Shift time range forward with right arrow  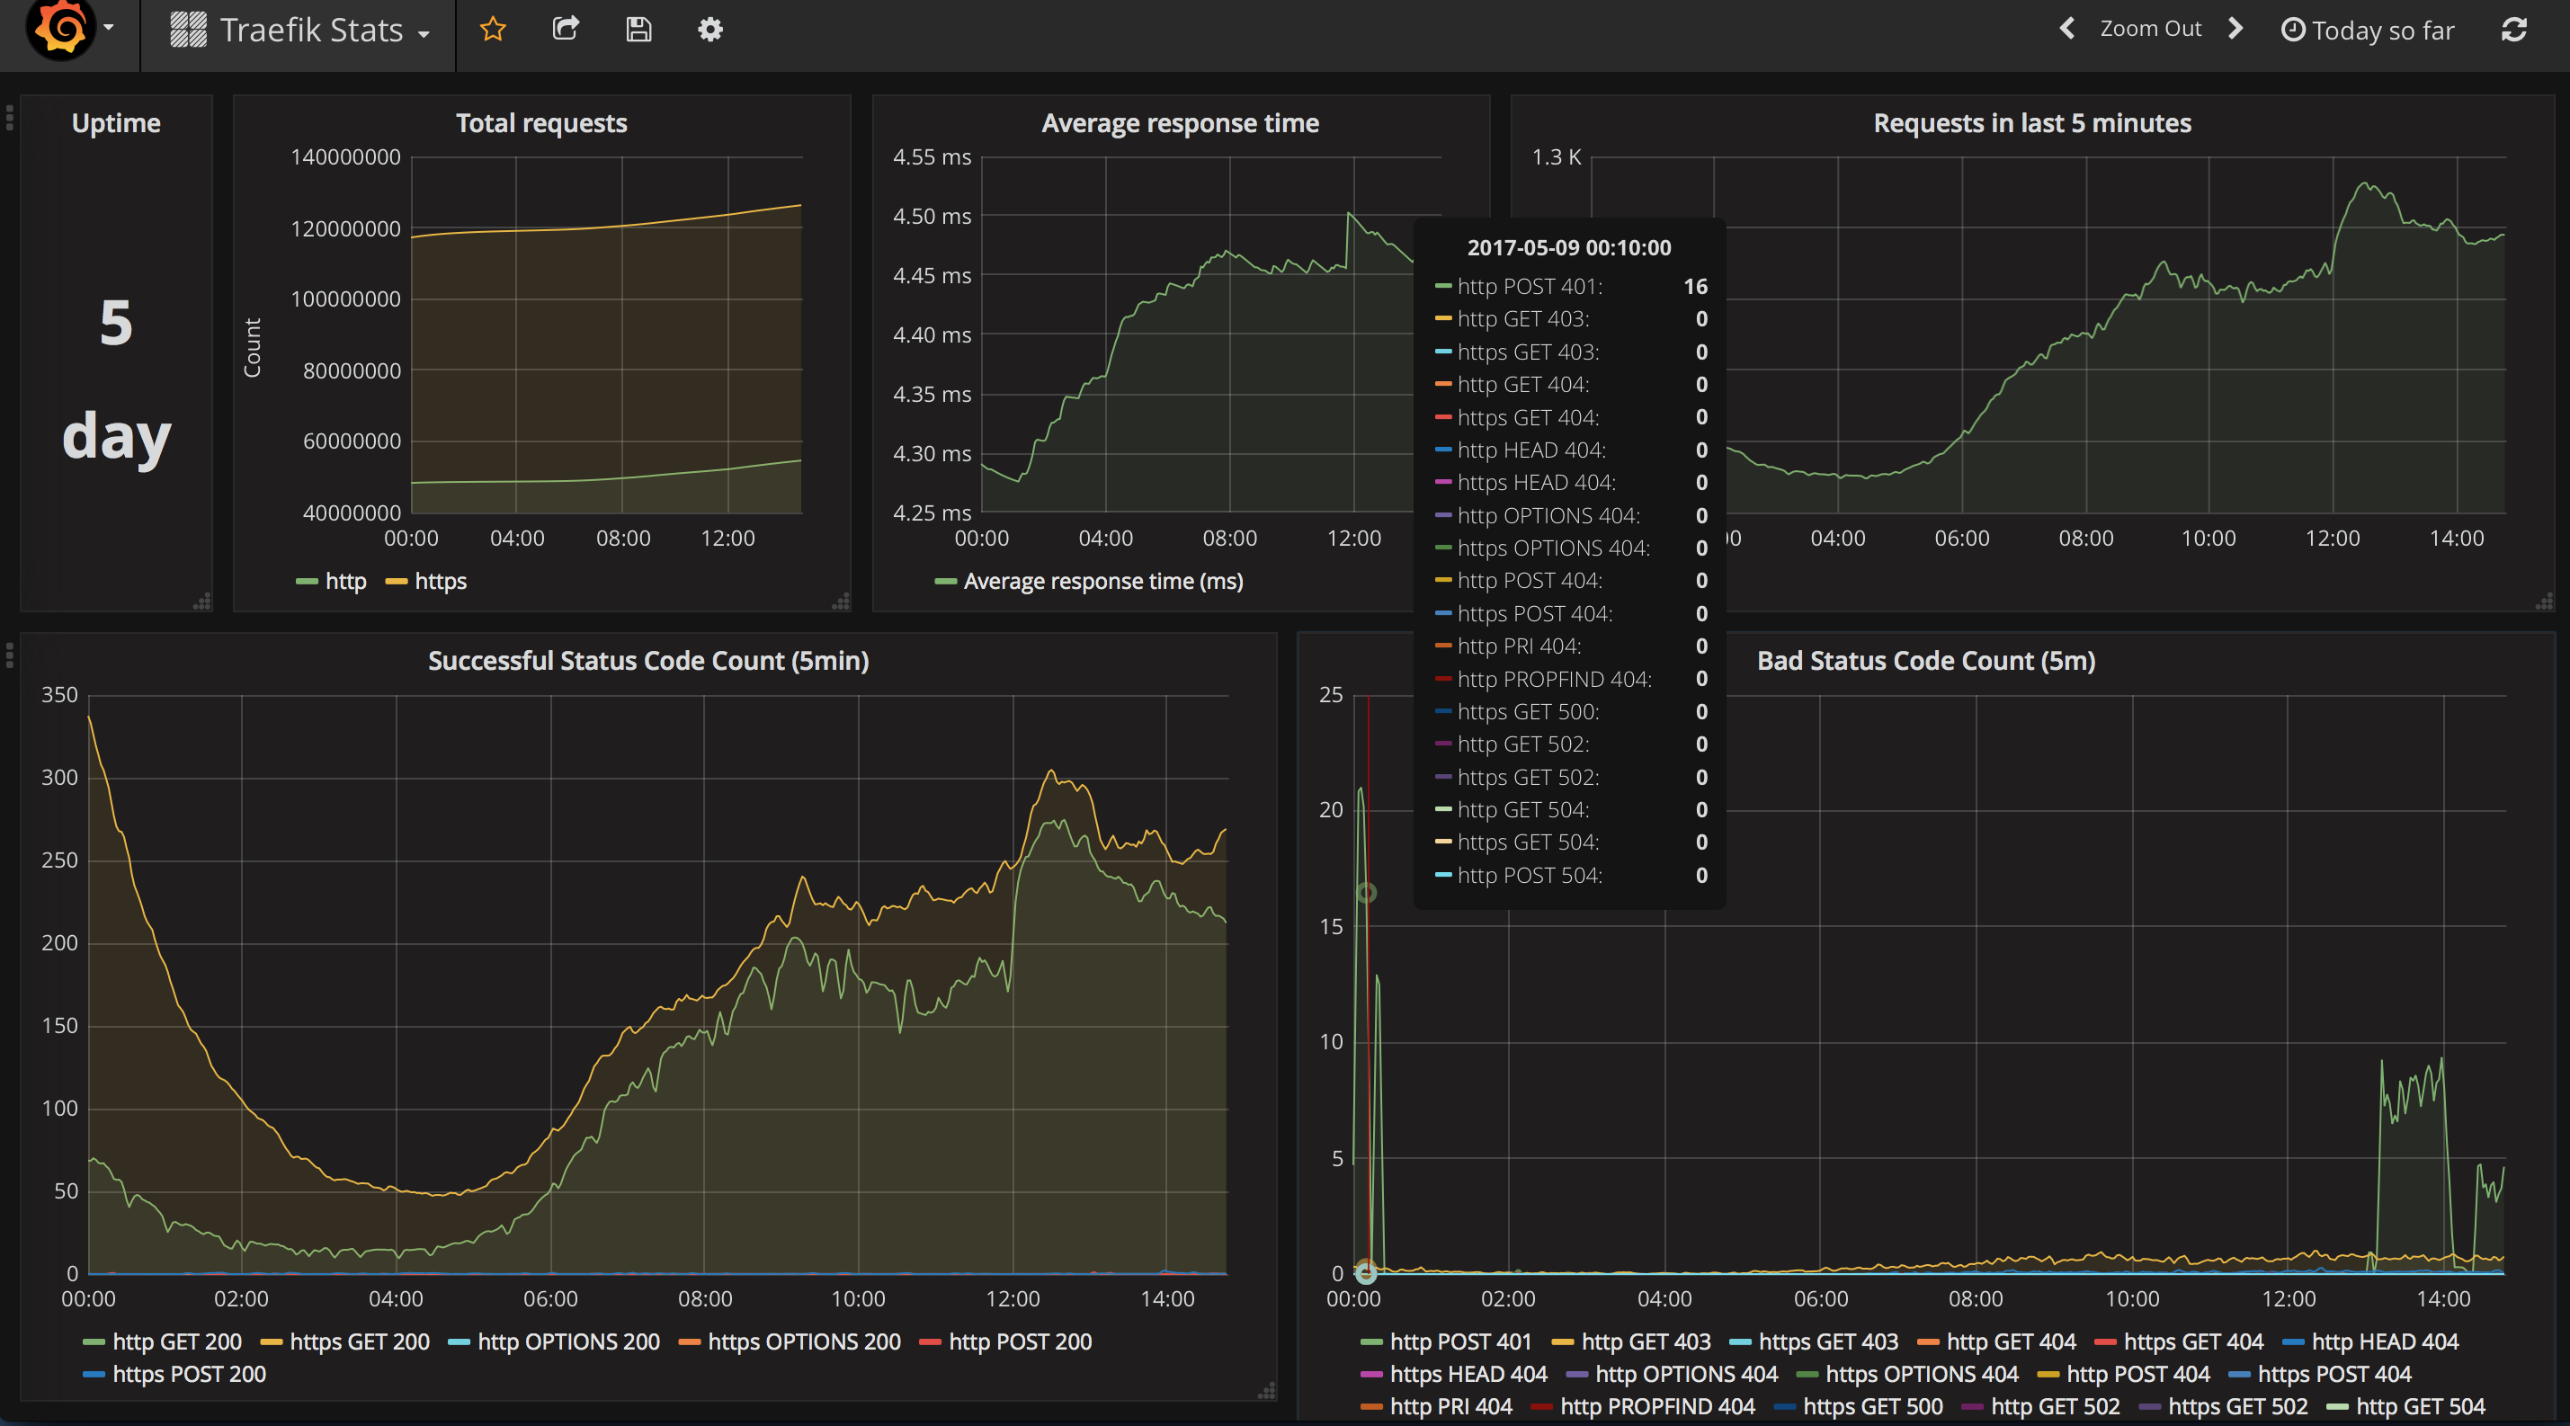2235,29
